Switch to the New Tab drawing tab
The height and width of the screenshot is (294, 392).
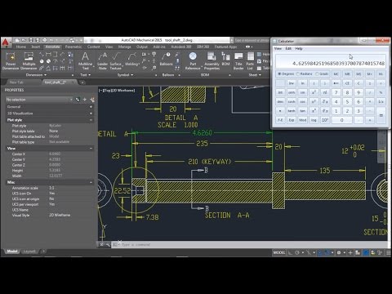click(x=16, y=82)
